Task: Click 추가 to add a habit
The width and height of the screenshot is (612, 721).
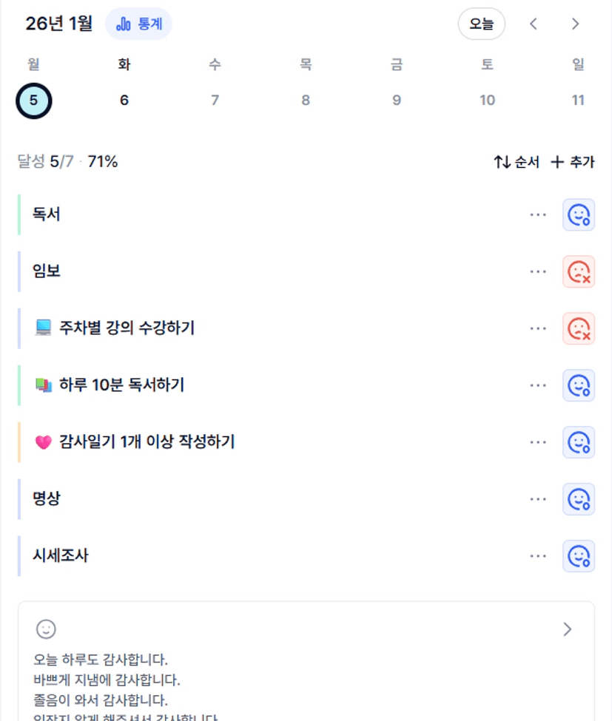Action: click(573, 162)
